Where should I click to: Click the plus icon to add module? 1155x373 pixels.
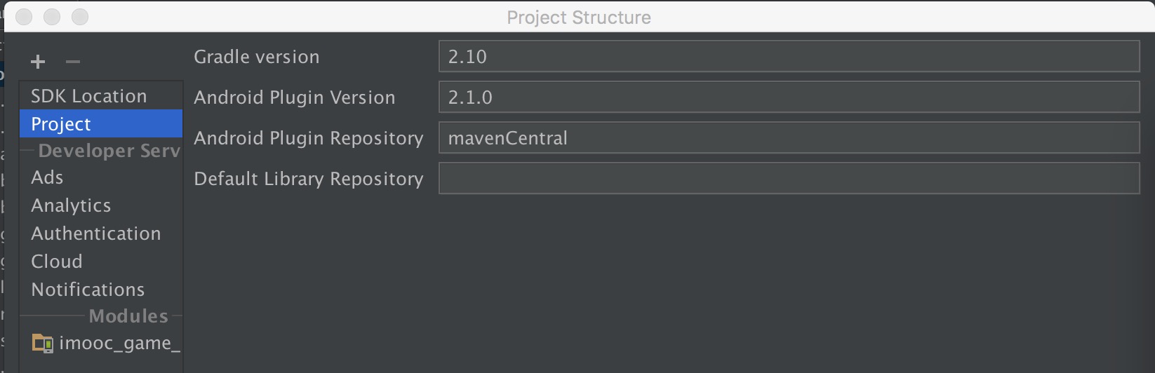(x=38, y=62)
